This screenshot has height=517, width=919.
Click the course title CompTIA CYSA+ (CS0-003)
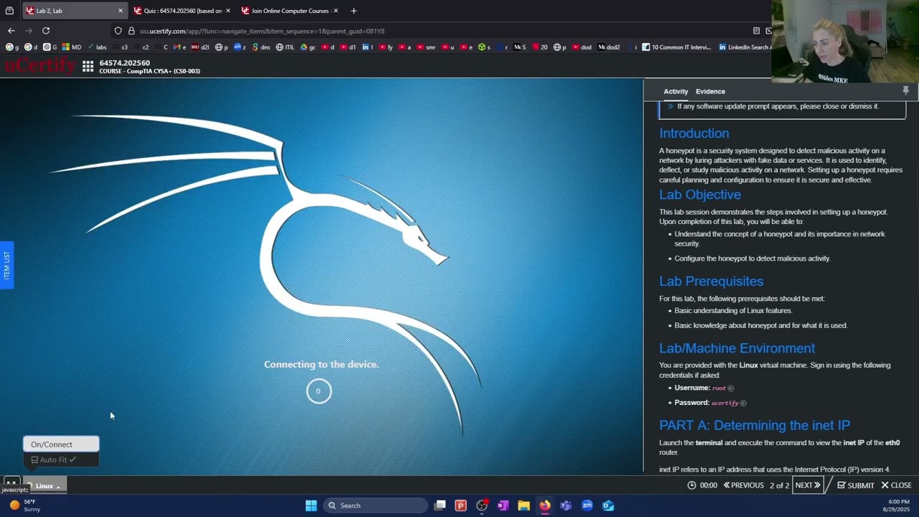[x=149, y=71]
